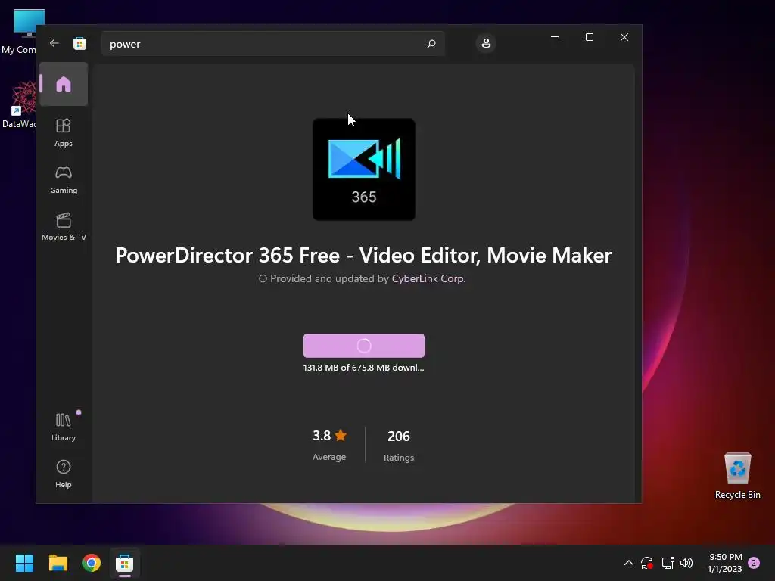The width and height of the screenshot is (775, 581).
Task: Go back with the Store back arrow
Action: (54, 43)
